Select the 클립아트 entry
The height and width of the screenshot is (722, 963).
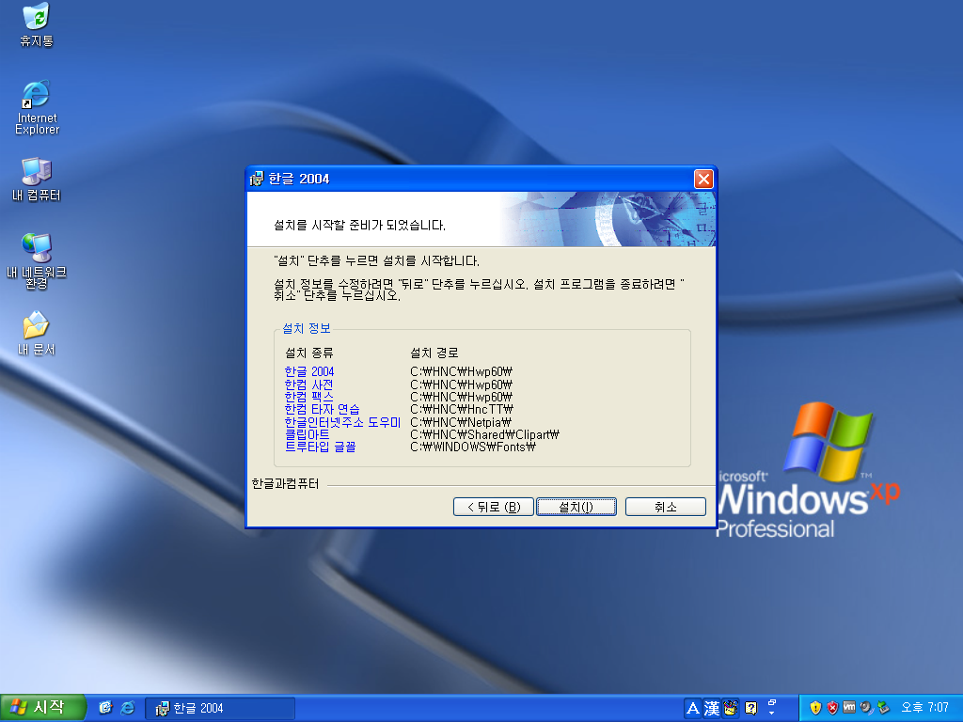coord(307,434)
